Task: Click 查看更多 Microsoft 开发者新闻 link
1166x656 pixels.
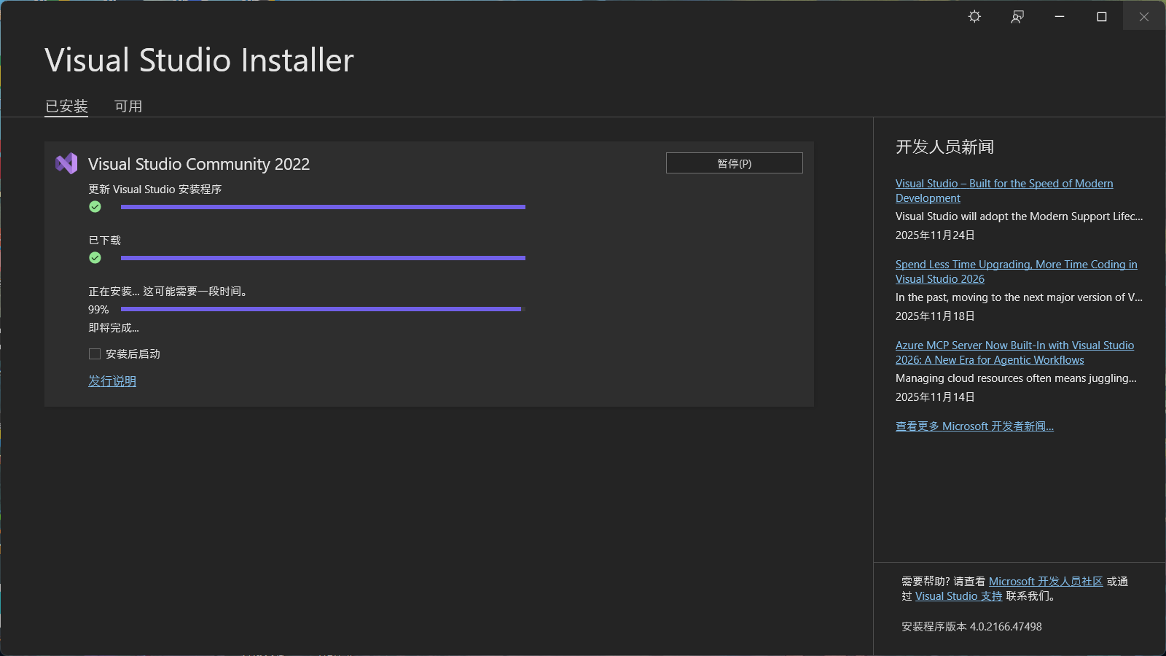Action: pyautogui.click(x=974, y=426)
